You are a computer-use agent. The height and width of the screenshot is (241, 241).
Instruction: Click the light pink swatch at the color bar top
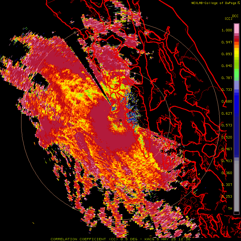pyautogui.click(x=236, y=28)
